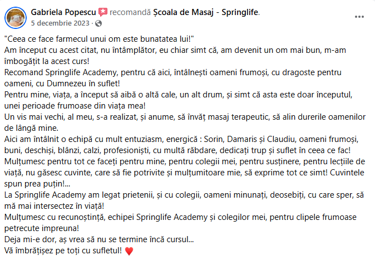
Task: Click the text "Vă îmbrățișez pe toți cu sufletul!"
Action: (x=62, y=251)
